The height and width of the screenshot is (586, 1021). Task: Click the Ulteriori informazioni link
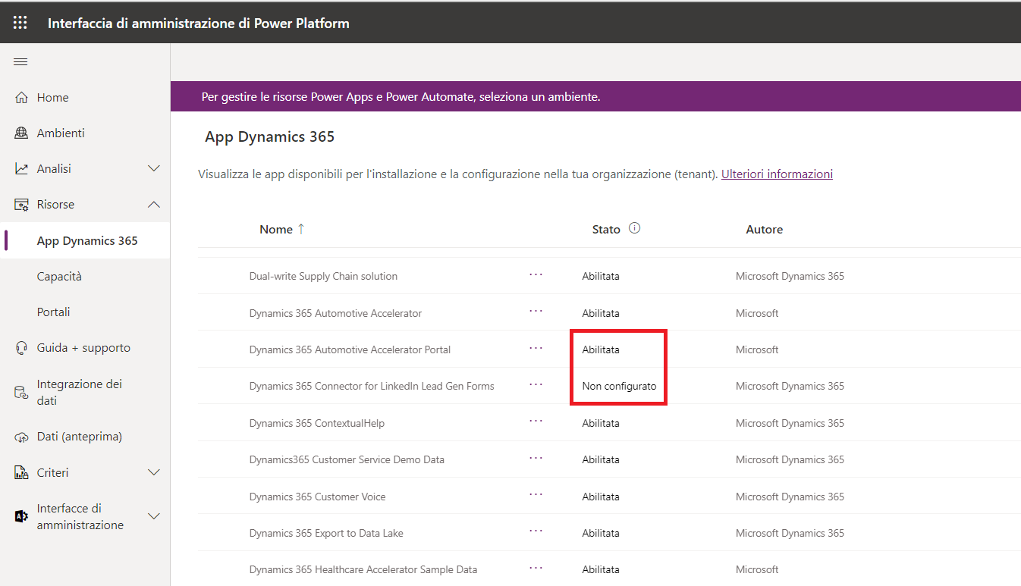777,174
